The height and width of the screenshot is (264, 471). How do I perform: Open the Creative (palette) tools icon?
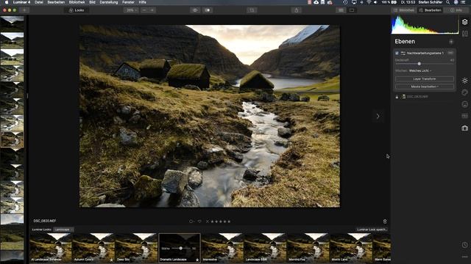[x=464, y=92]
